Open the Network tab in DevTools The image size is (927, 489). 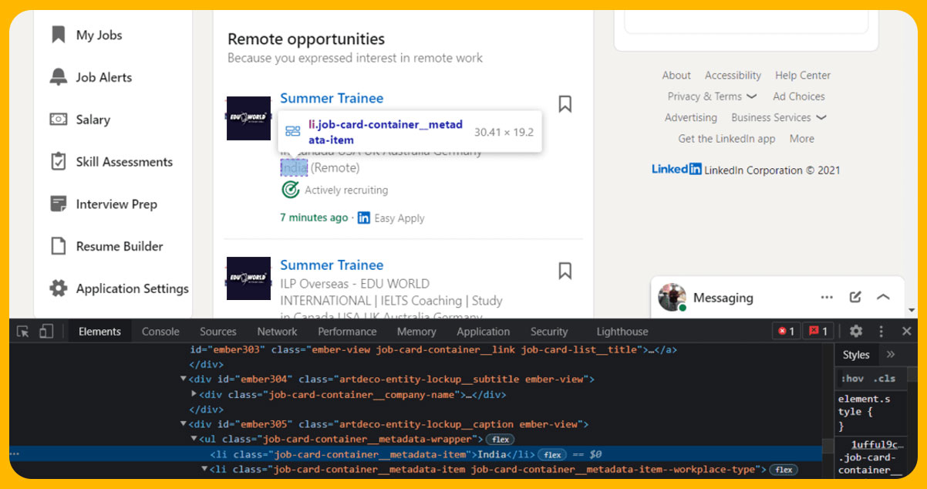[277, 332]
